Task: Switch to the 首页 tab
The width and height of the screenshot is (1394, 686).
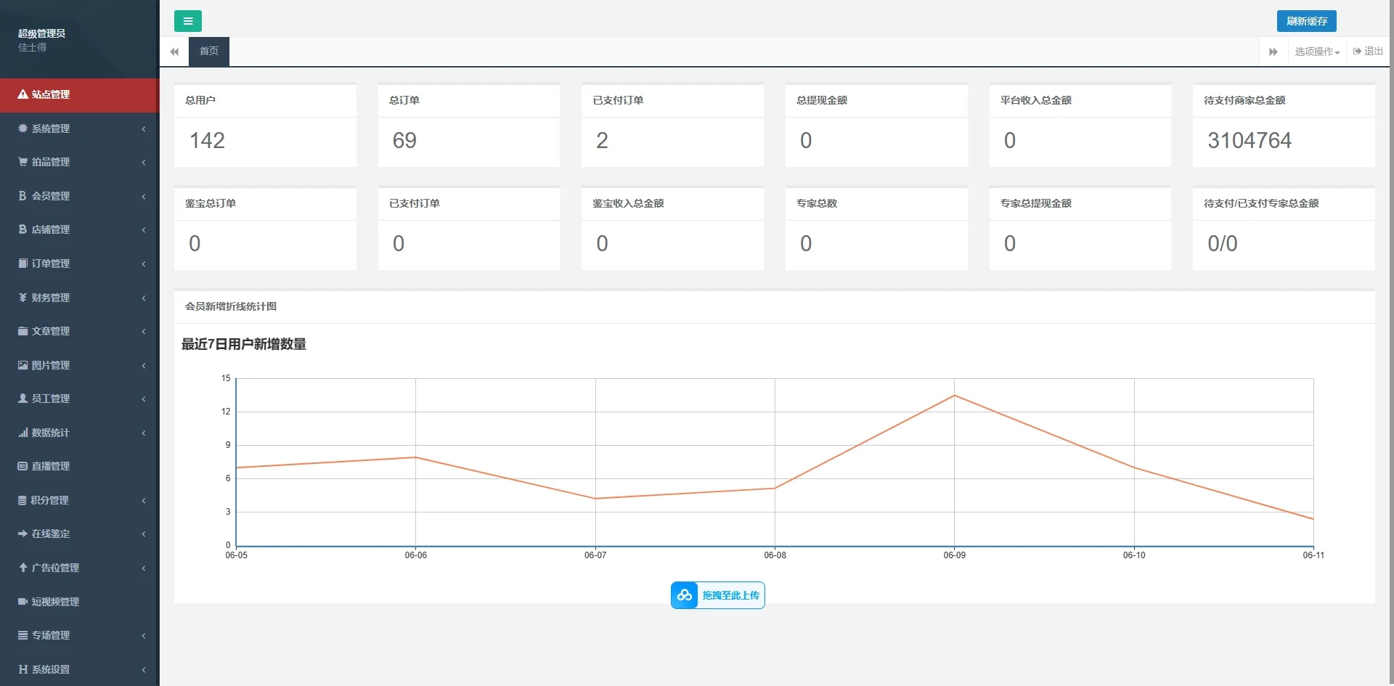Action: (x=209, y=52)
